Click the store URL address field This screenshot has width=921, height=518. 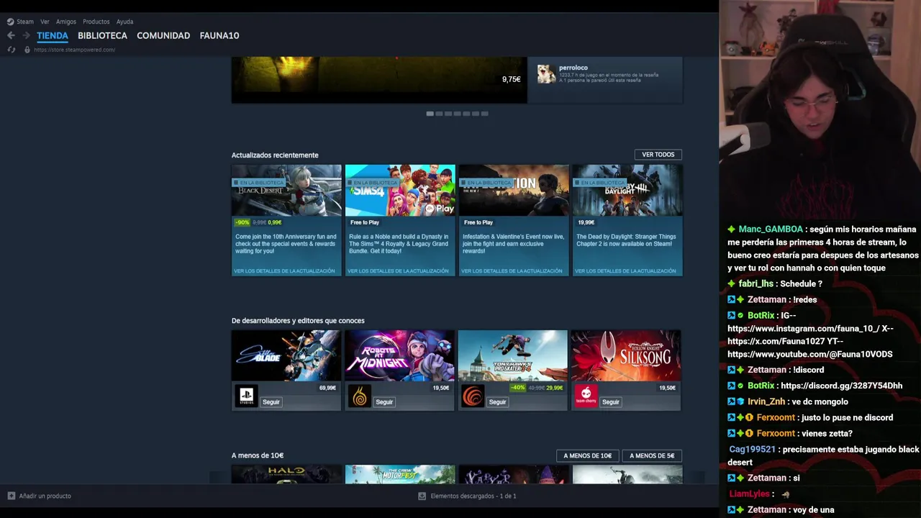point(75,50)
